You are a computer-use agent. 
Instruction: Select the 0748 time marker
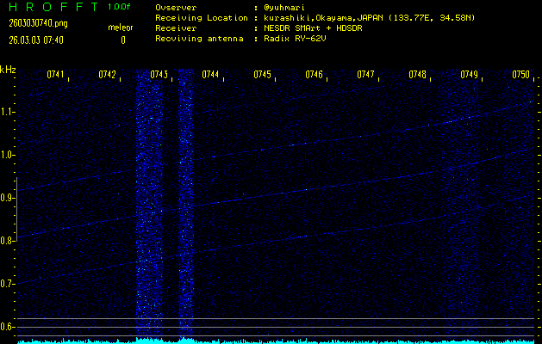418,75
